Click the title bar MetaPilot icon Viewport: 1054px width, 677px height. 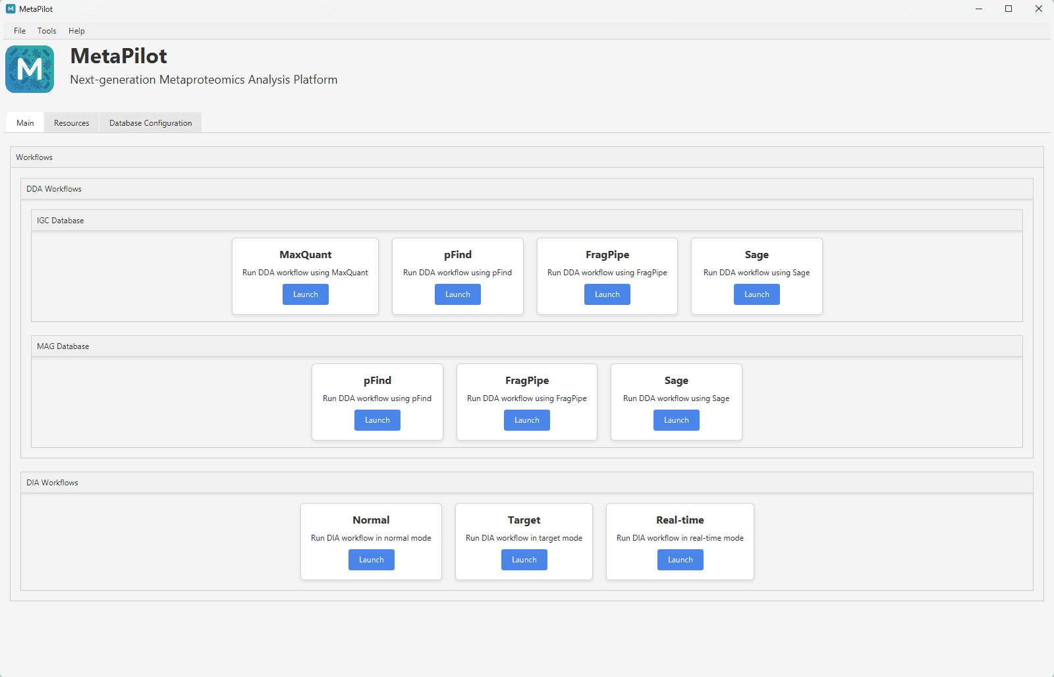9,9
